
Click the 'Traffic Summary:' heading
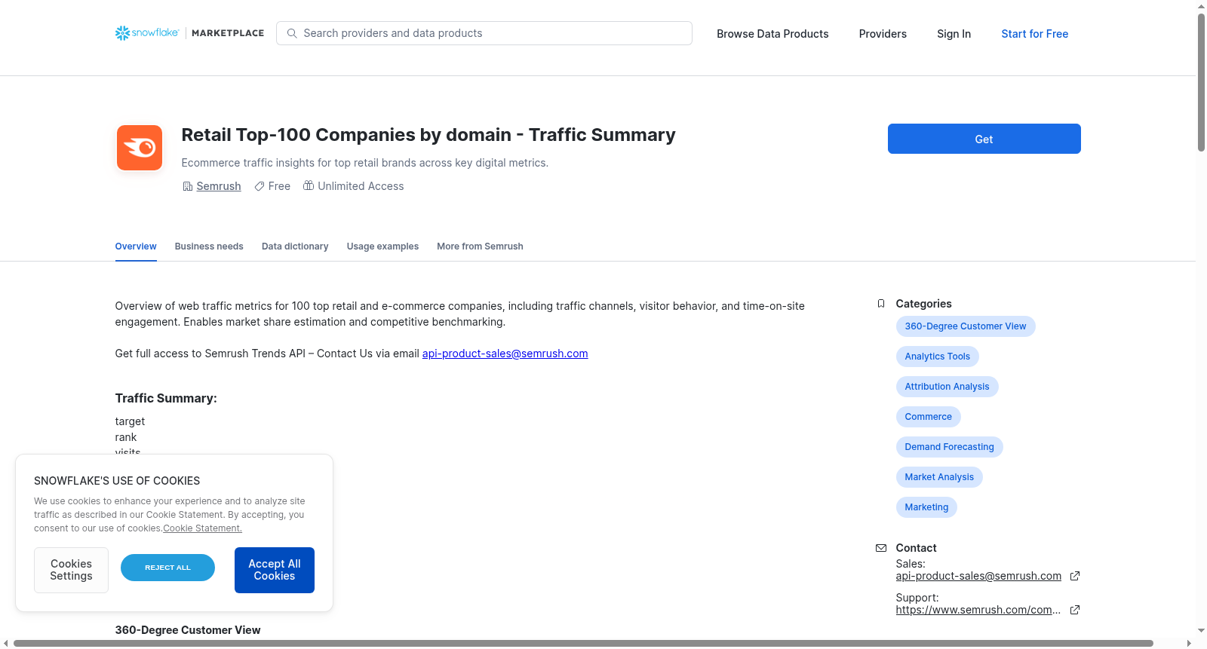166,398
